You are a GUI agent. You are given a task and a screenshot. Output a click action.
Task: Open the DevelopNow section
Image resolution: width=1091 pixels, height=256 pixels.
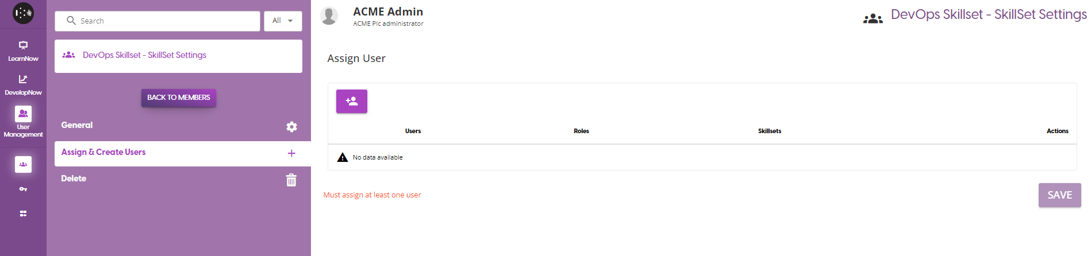click(23, 84)
